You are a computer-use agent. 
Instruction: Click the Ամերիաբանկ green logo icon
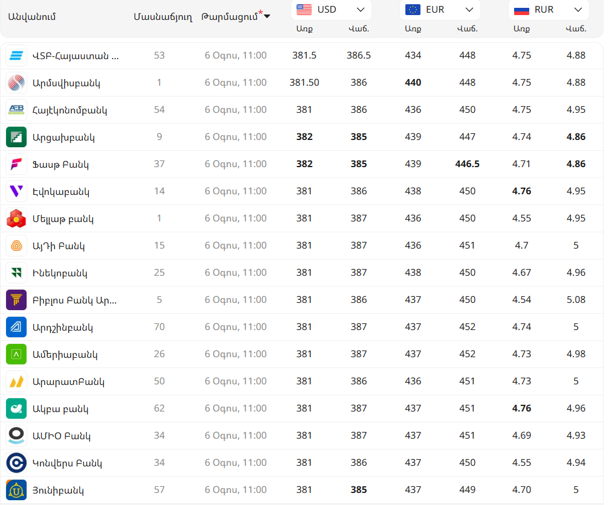pyautogui.click(x=16, y=354)
